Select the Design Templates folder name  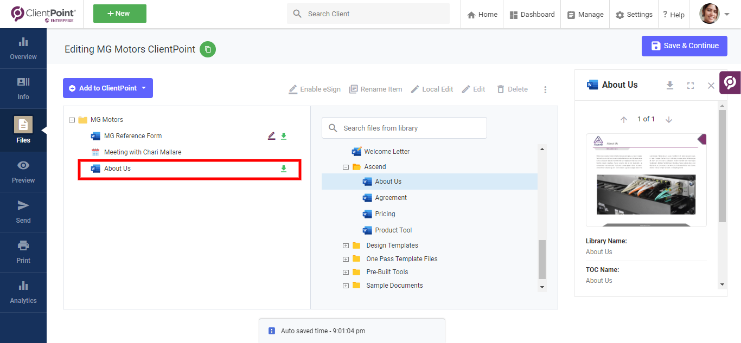pyautogui.click(x=392, y=245)
